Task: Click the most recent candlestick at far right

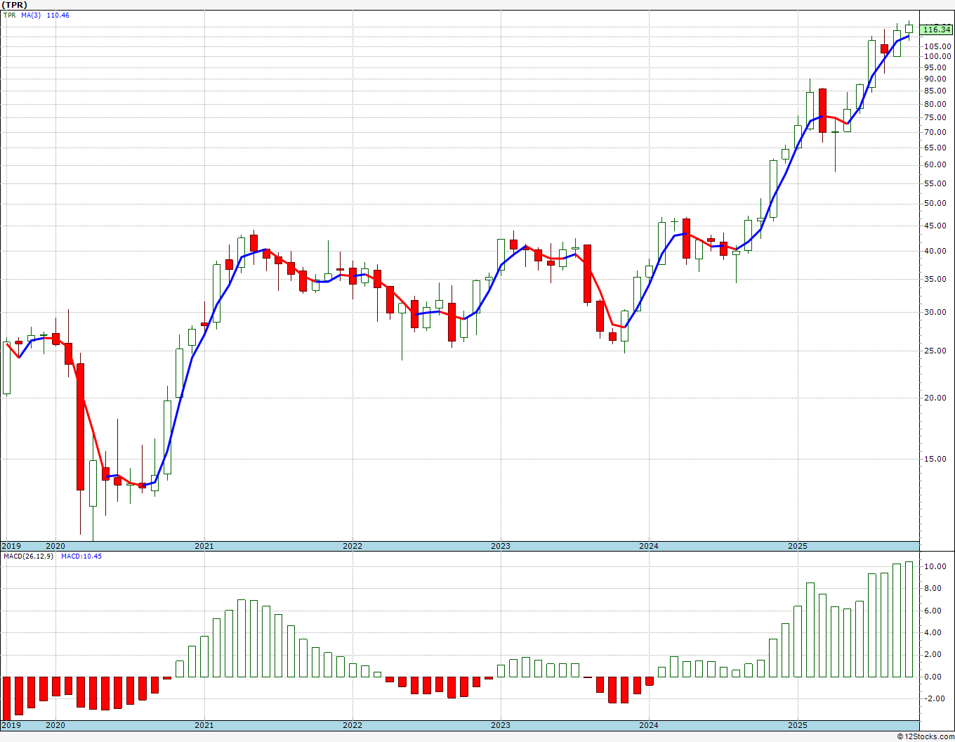Action: pyautogui.click(x=909, y=29)
